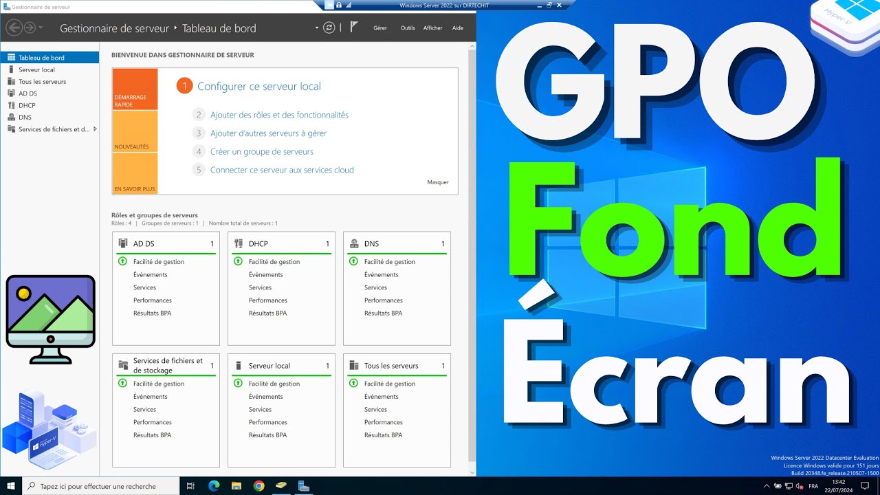Select the NOUVEAUTÉS tile
The height and width of the screenshot is (495, 880).
[x=135, y=131]
